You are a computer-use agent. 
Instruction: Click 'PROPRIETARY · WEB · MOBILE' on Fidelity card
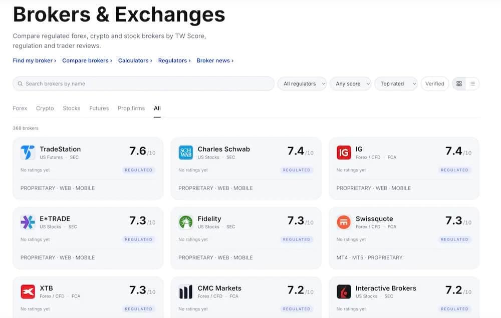215,257
